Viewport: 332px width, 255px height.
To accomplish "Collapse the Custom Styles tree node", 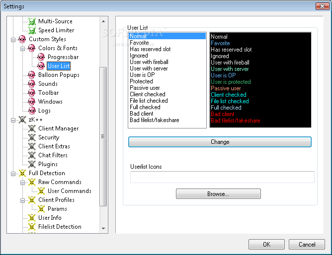I will (13, 40).
